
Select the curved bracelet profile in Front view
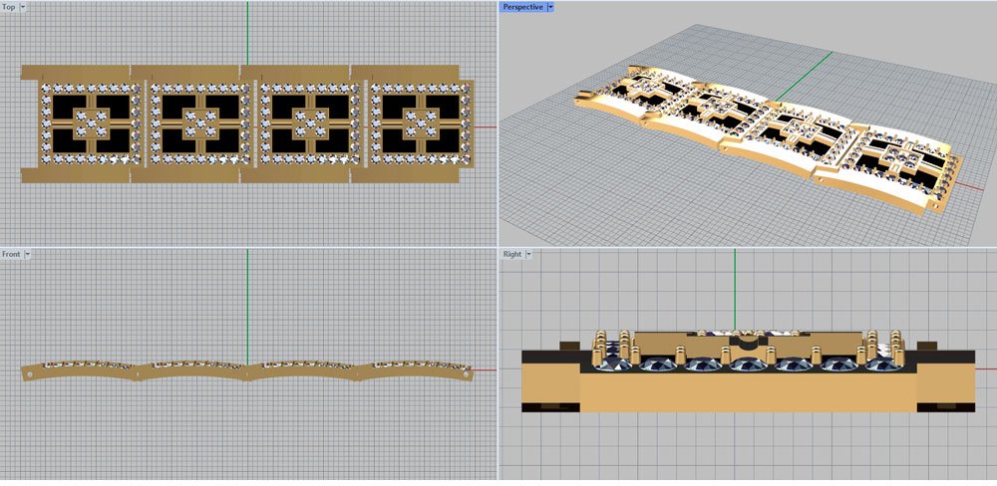[x=247, y=370]
